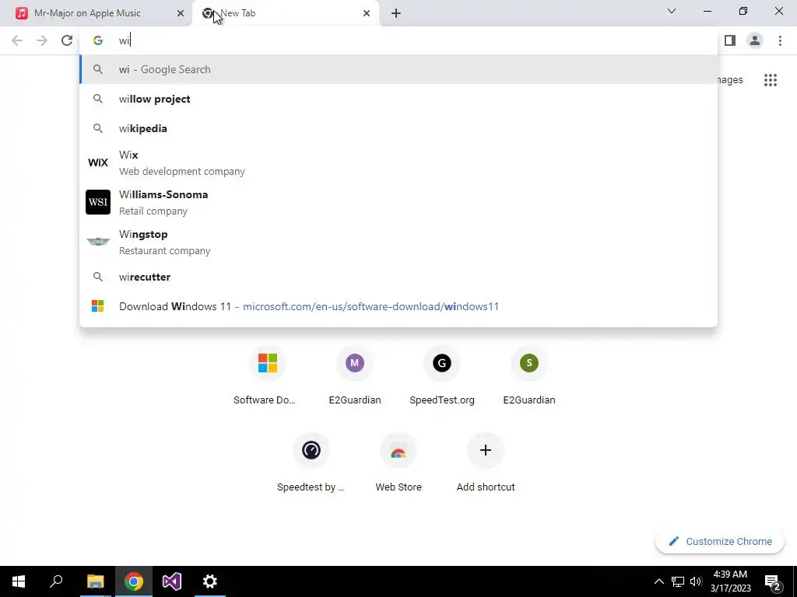797x597 pixels.
Task: Close the Apple Music tab
Action: (x=180, y=13)
